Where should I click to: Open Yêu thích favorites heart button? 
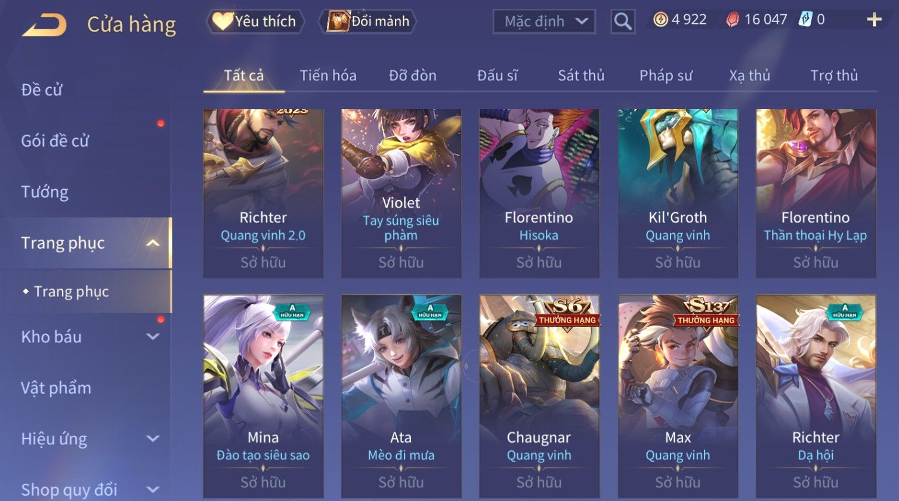point(255,21)
